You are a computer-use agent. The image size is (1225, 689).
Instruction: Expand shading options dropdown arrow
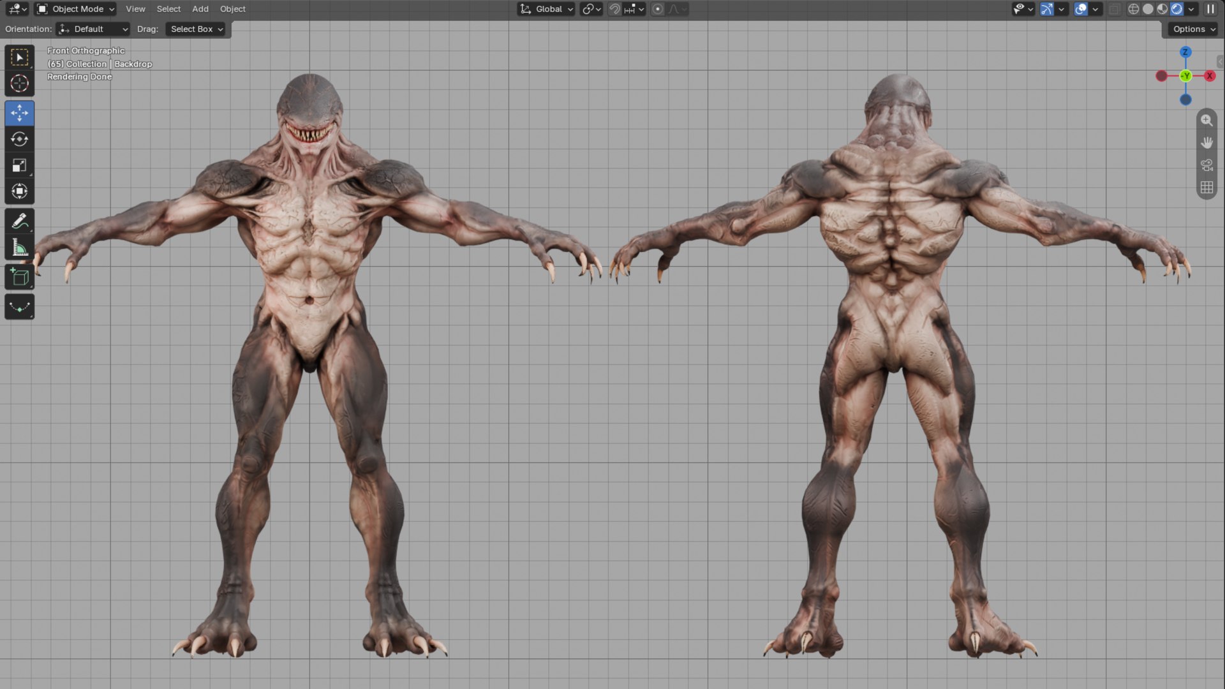(x=1191, y=9)
